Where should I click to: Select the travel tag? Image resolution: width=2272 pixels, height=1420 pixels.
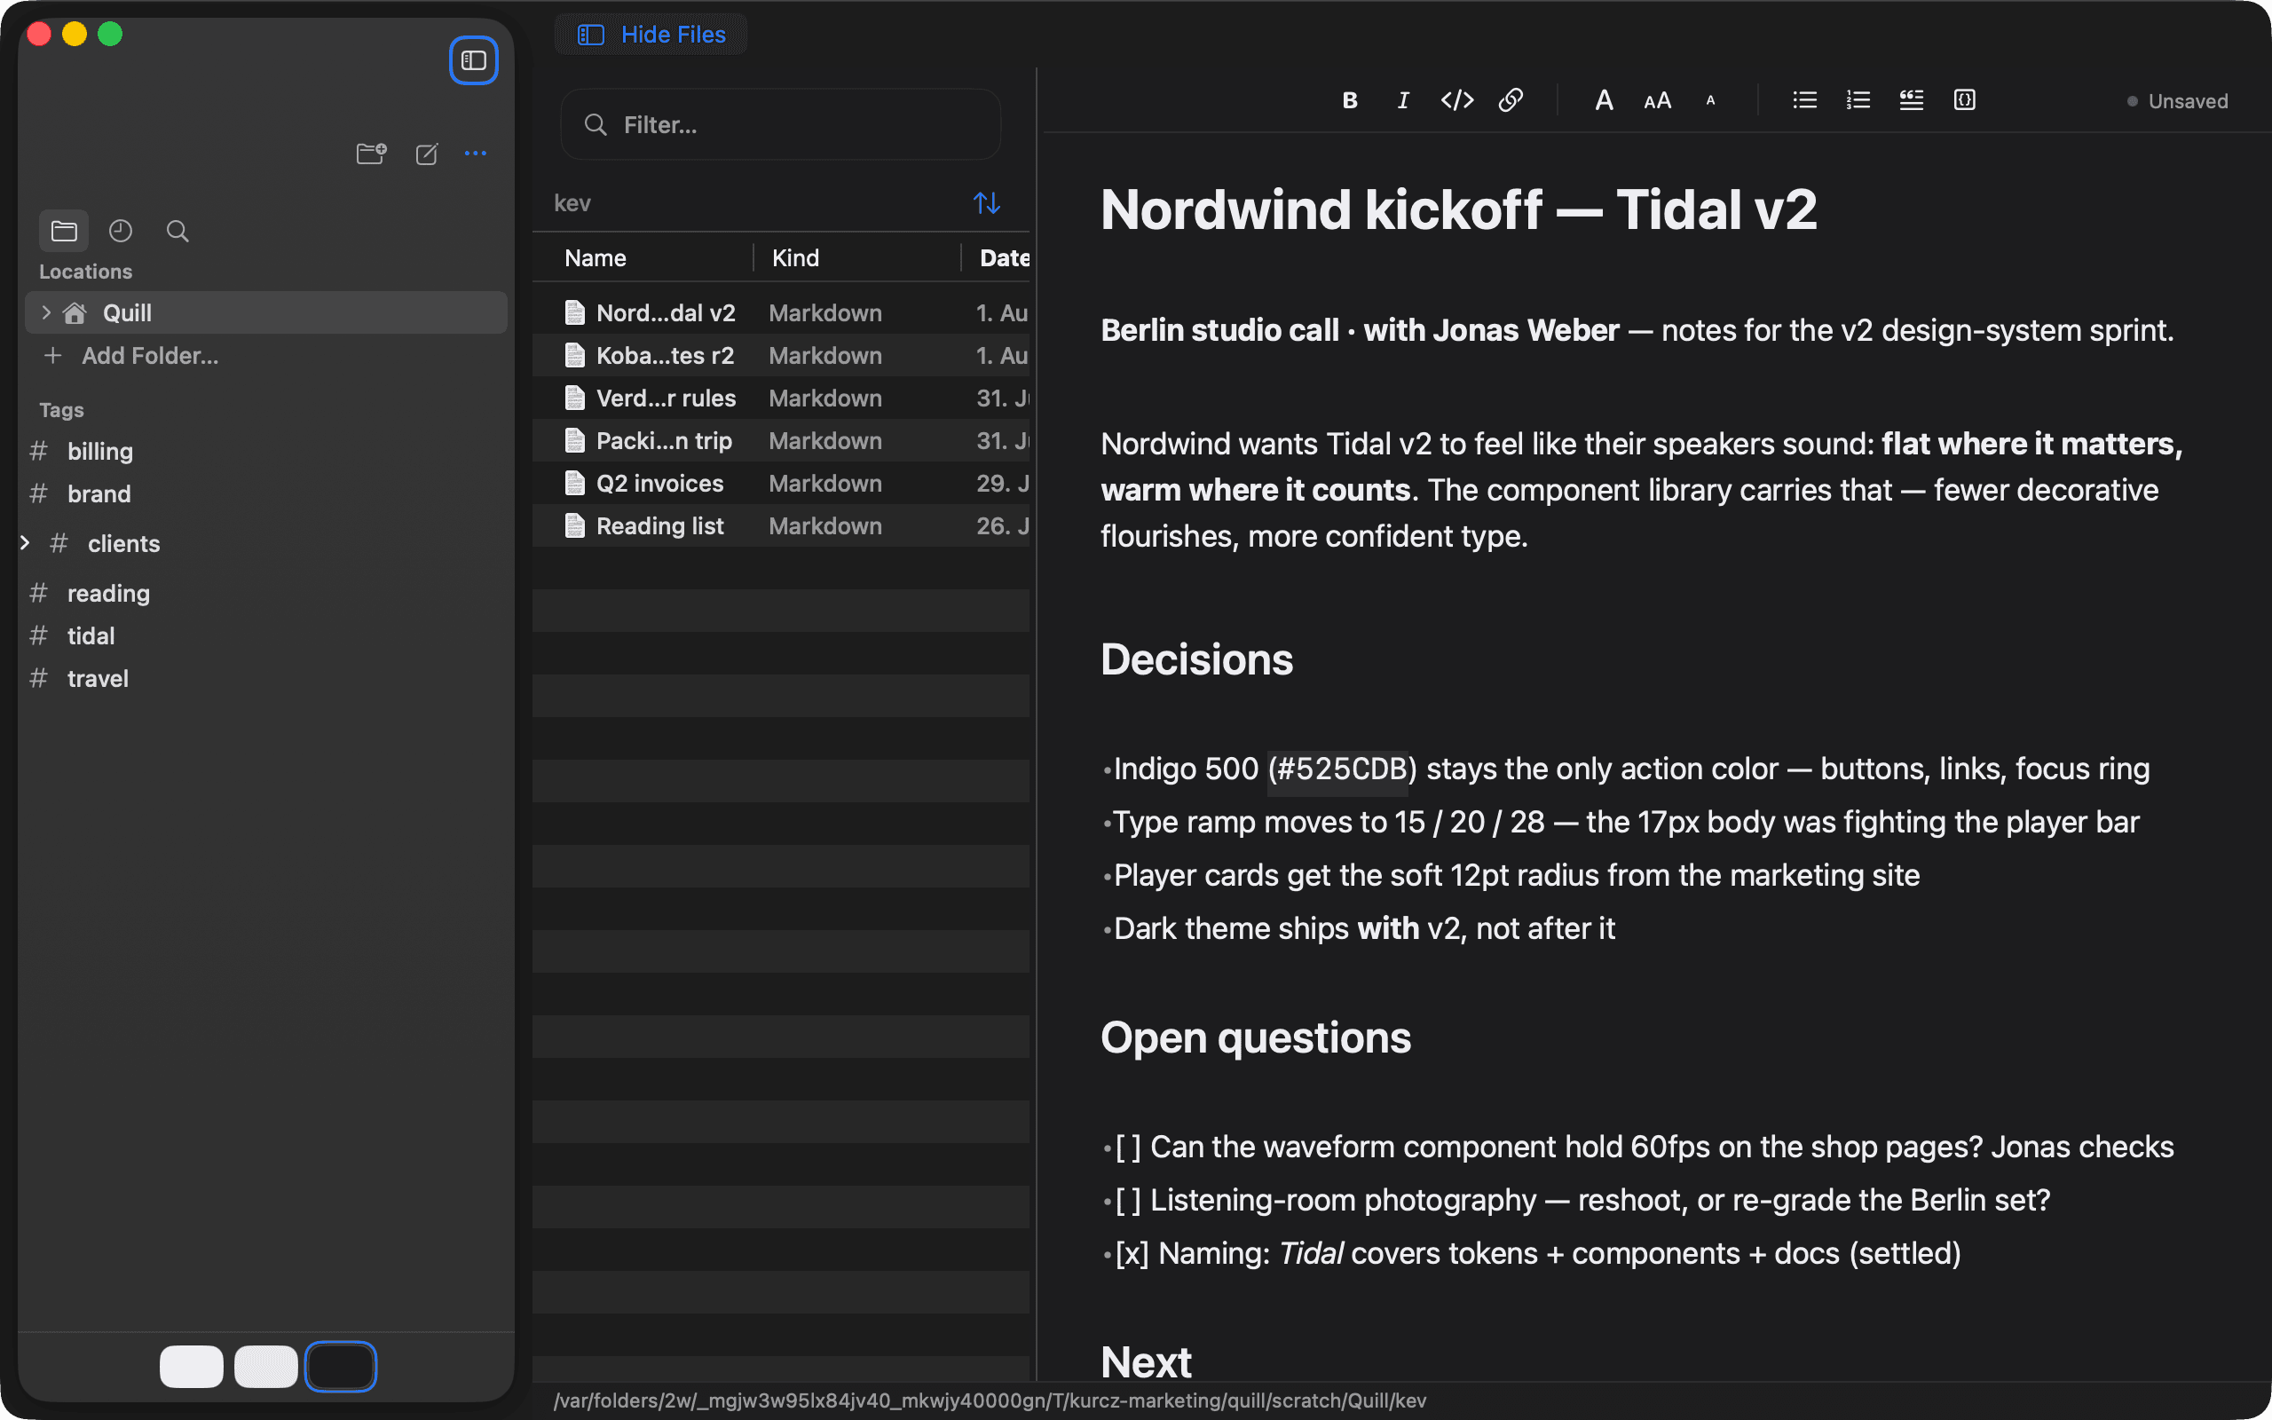click(x=98, y=677)
